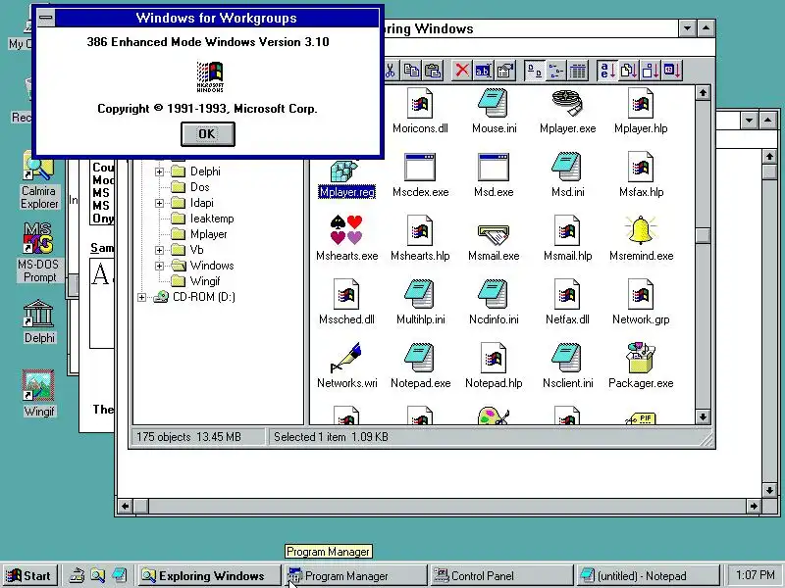Select the Msd.exe file icon
The width and height of the screenshot is (785, 588).
point(494,167)
